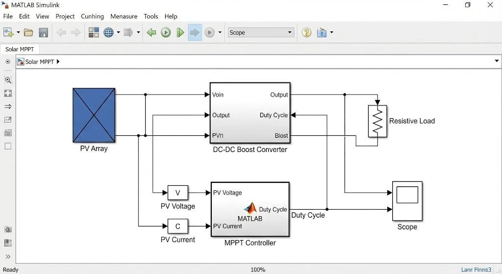502x274 pixels.
Task: Click the highlighted blue arrow button
Action: 195,32
